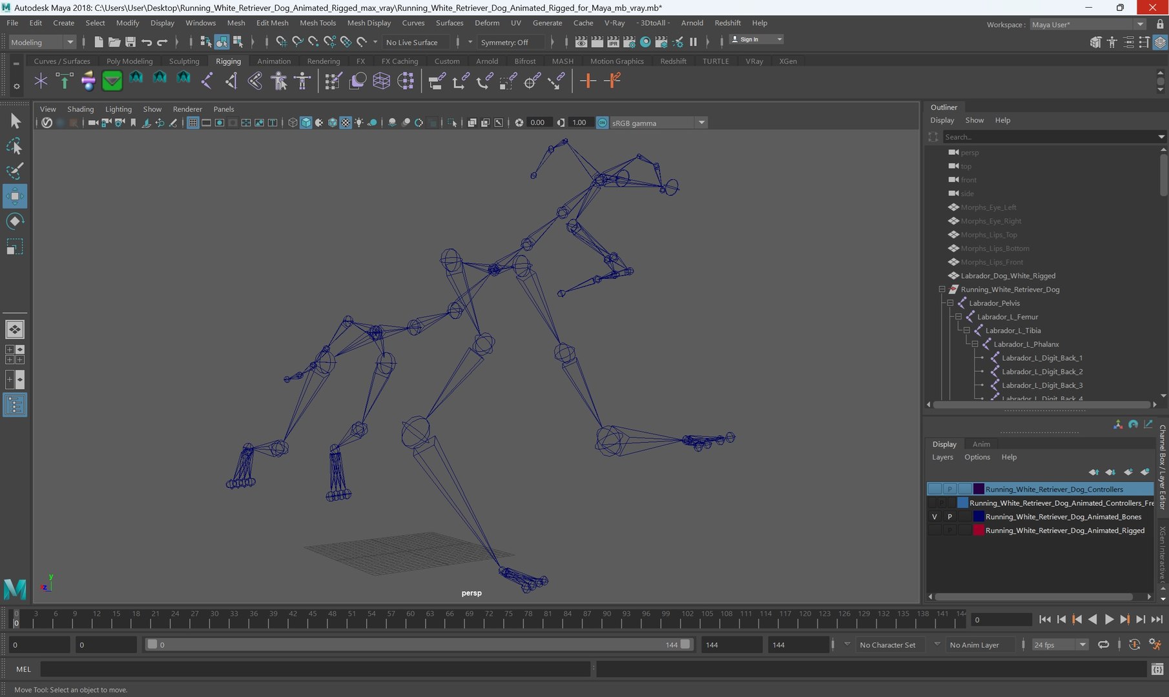Toggle playback P on Dog_Controllers layer

(x=949, y=489)
